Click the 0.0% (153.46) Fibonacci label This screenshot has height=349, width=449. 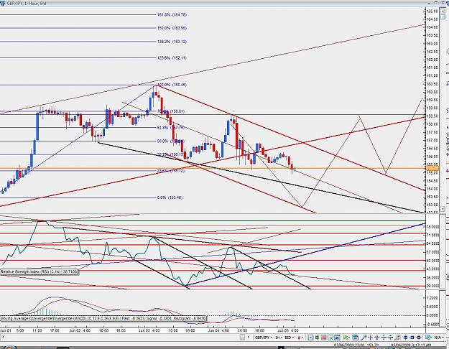click(x=170, y=197)
